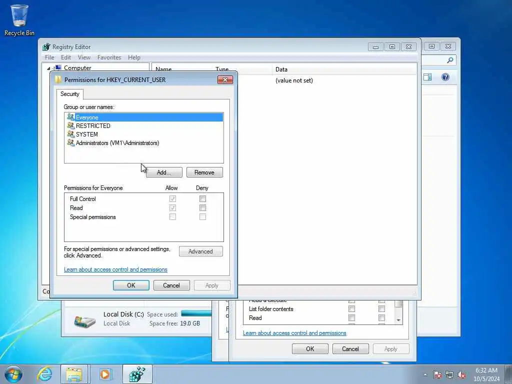512x384 pixels.
Task: Open the taskbar clock showing 6:32 AM
Action: click(x=486, y=374)
